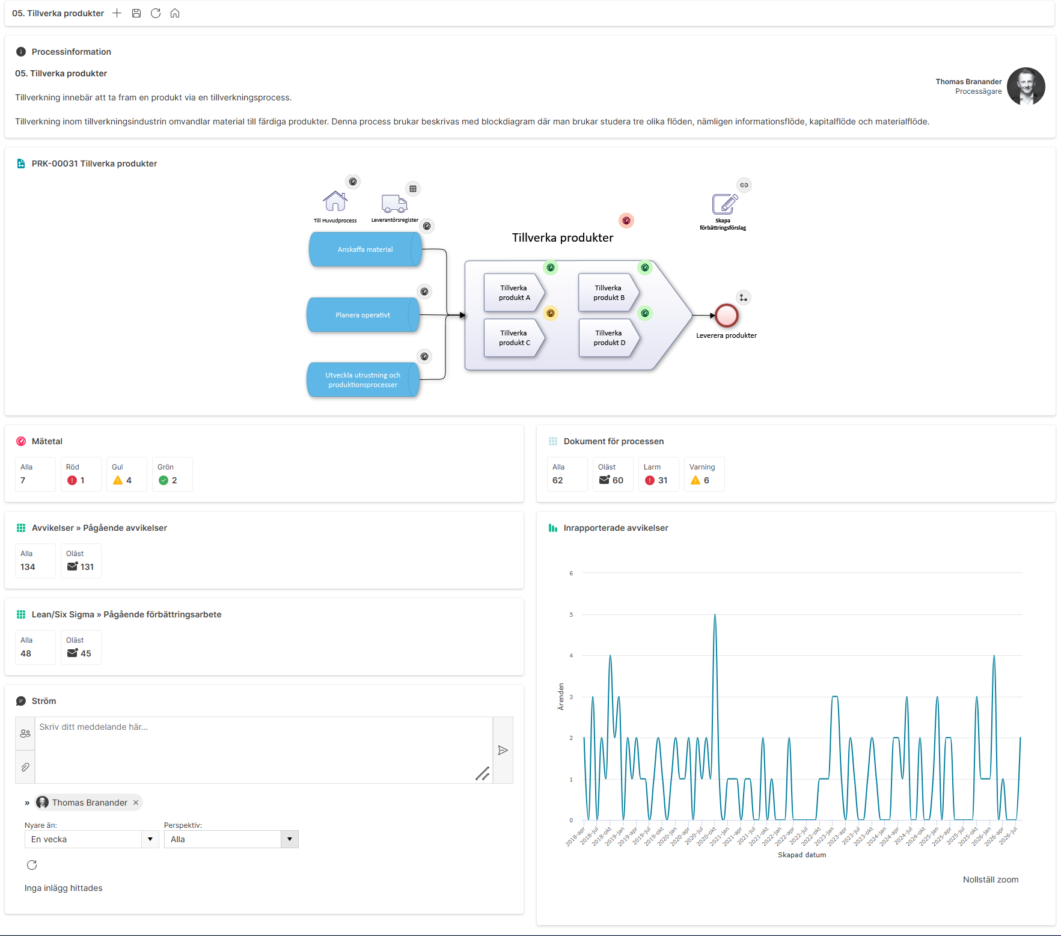Click the green gauge indicator above Tillverka produkt A

point(551,268)
